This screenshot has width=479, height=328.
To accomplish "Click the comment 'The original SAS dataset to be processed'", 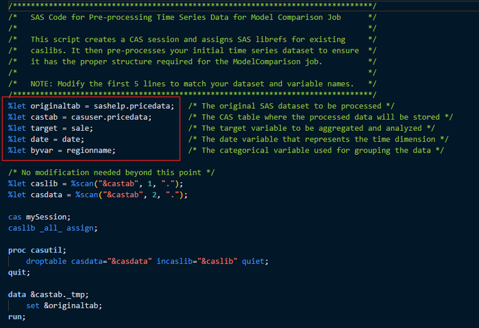I will click(291, 106).
